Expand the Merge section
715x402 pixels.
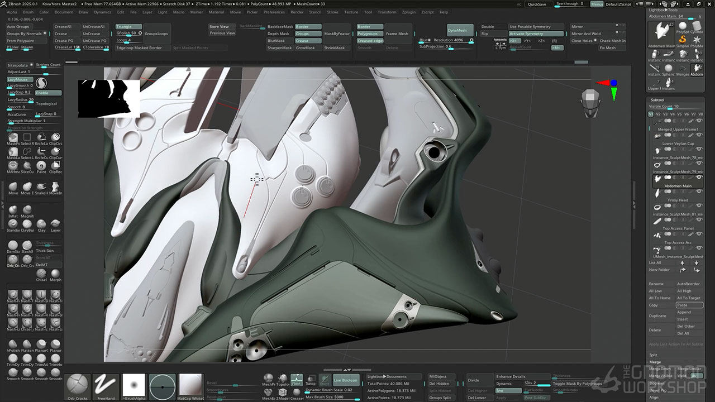click(655, 362)
